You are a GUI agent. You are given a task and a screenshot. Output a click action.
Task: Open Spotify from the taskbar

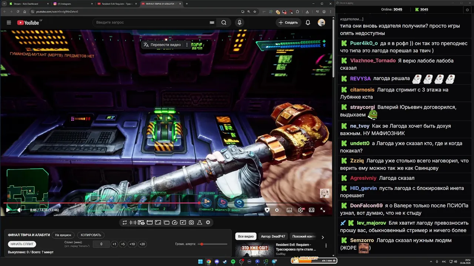click(x=233, y=262)
